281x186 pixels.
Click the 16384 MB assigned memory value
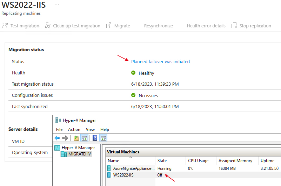tap(227, 168)
